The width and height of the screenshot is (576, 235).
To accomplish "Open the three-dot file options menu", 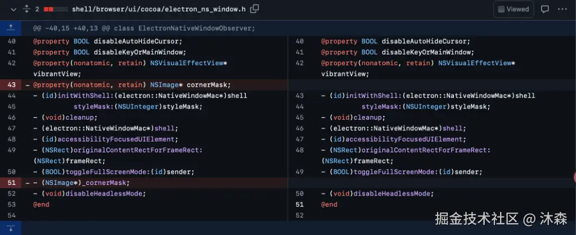I will coord(562,10).
